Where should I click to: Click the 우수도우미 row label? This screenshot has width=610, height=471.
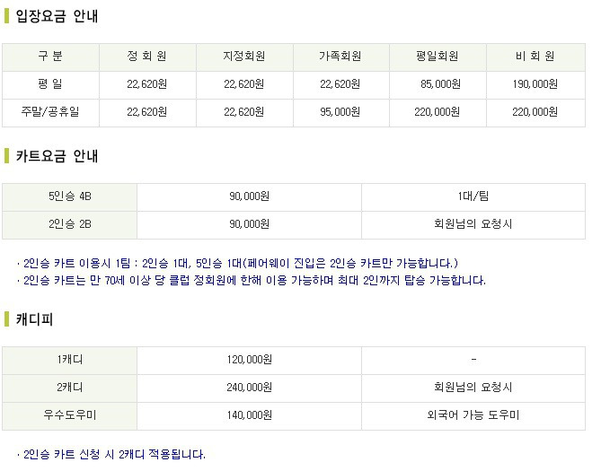(x=70, y=415)
